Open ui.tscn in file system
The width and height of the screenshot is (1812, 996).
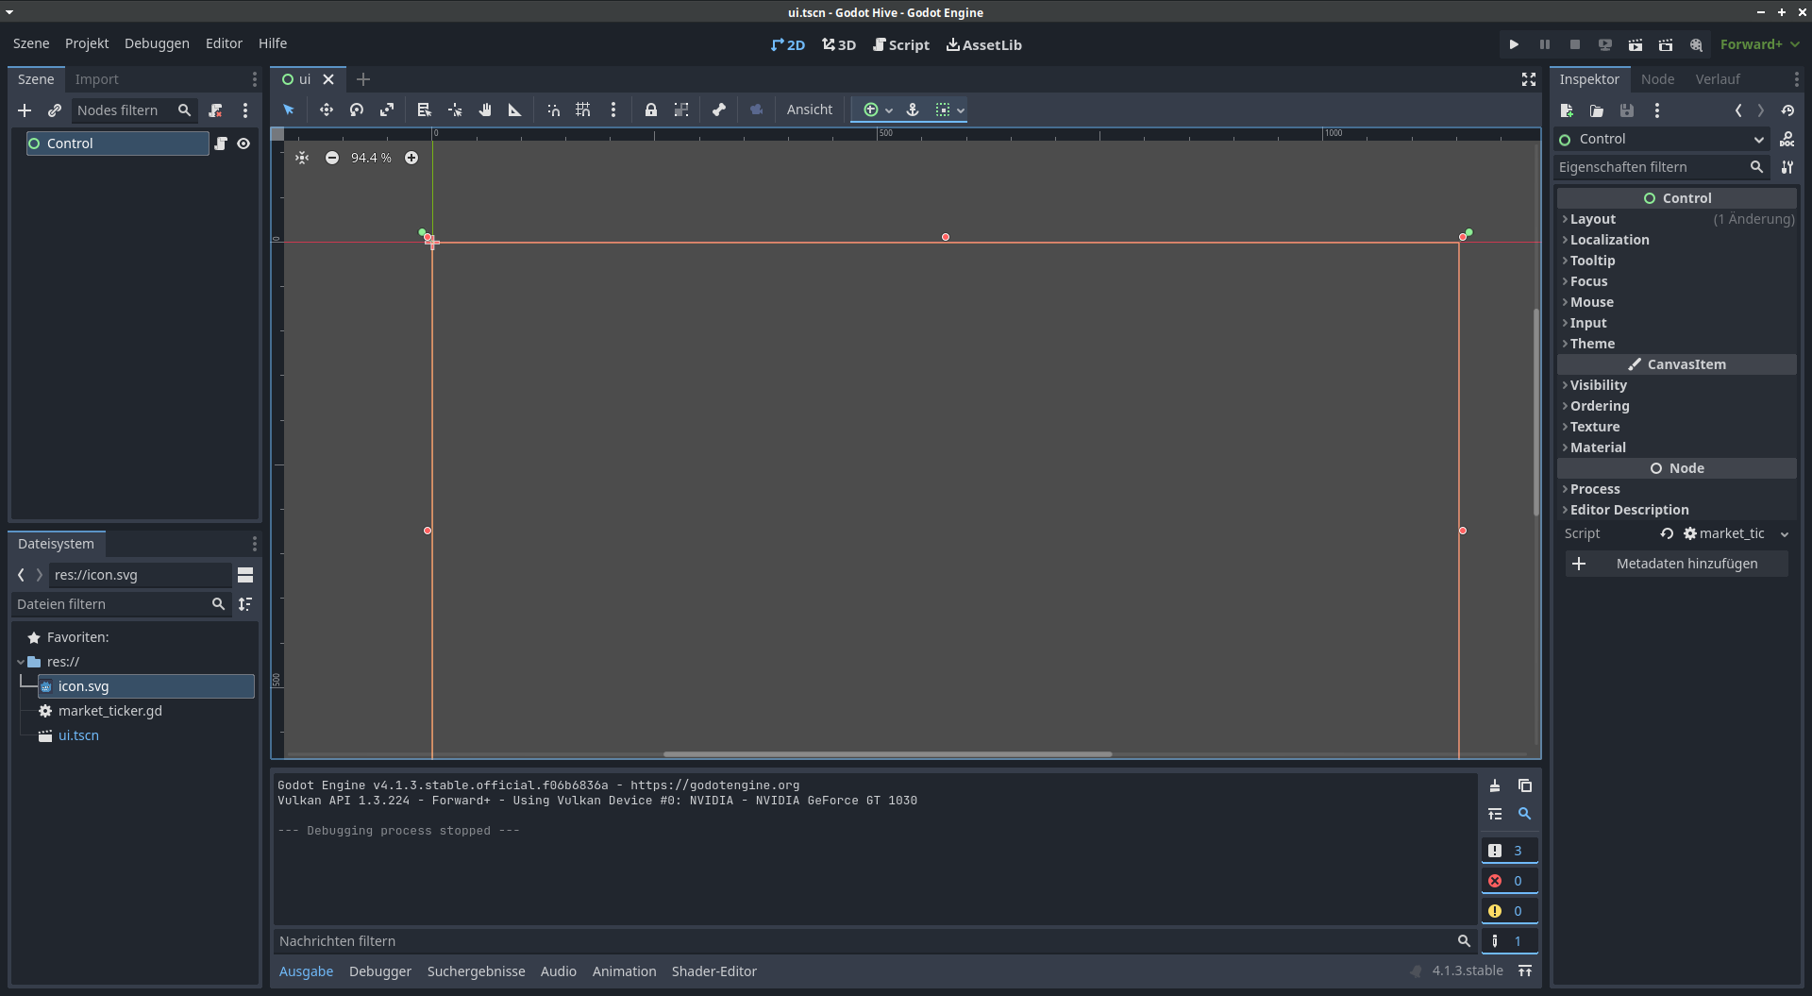(78, 735)
